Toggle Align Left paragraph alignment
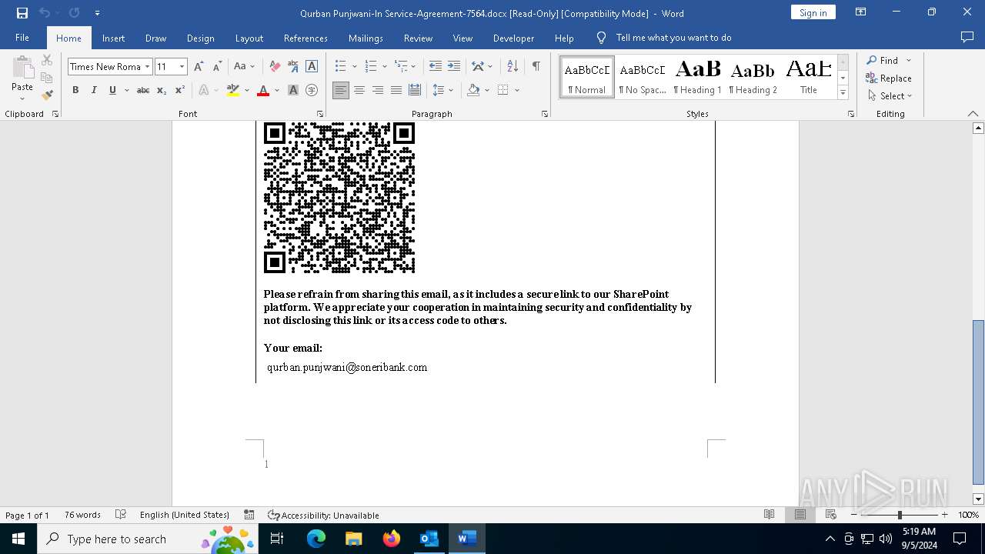The height and width of the screenshot is (554, 985). click(340, 90)
